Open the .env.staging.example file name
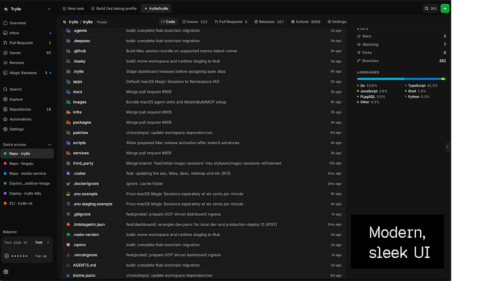Screen dimensions: 493x281 [x=93, y=204]
